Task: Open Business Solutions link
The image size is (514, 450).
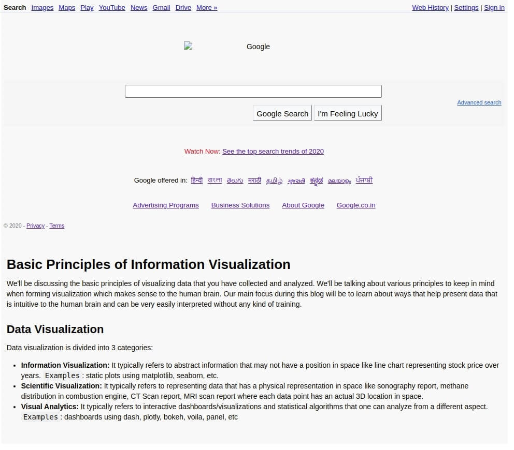Action: pyautogui.click(x=240, y=205)
